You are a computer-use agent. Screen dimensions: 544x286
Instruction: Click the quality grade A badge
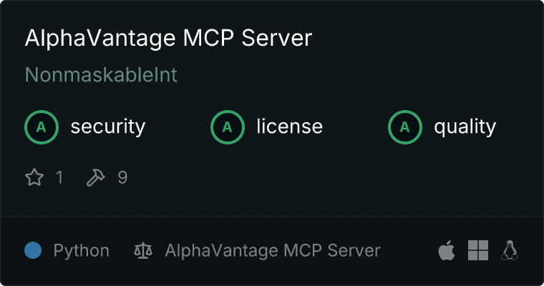[405, 127]
